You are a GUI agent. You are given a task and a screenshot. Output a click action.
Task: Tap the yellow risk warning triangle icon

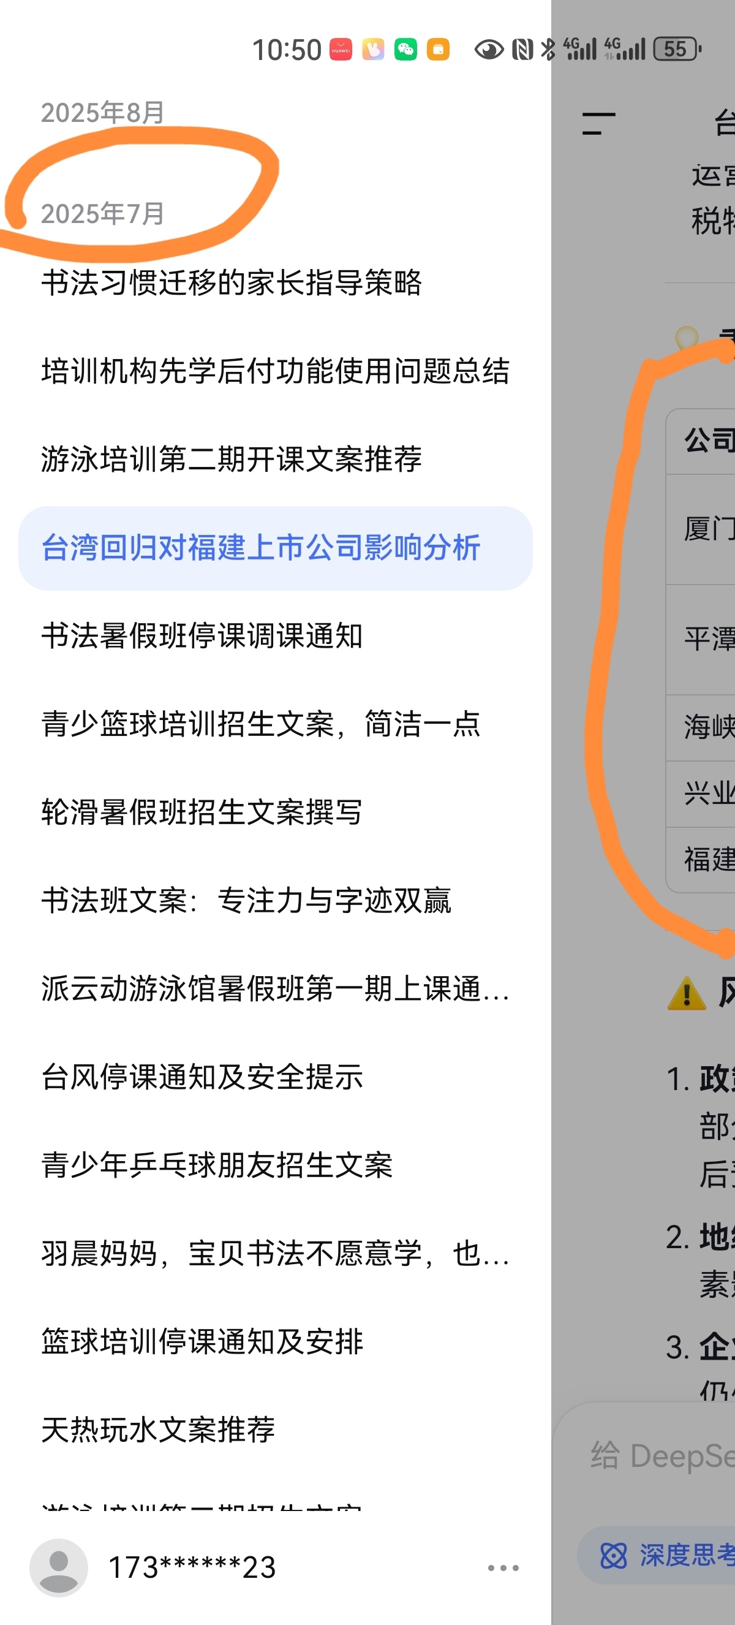point(687,993)
